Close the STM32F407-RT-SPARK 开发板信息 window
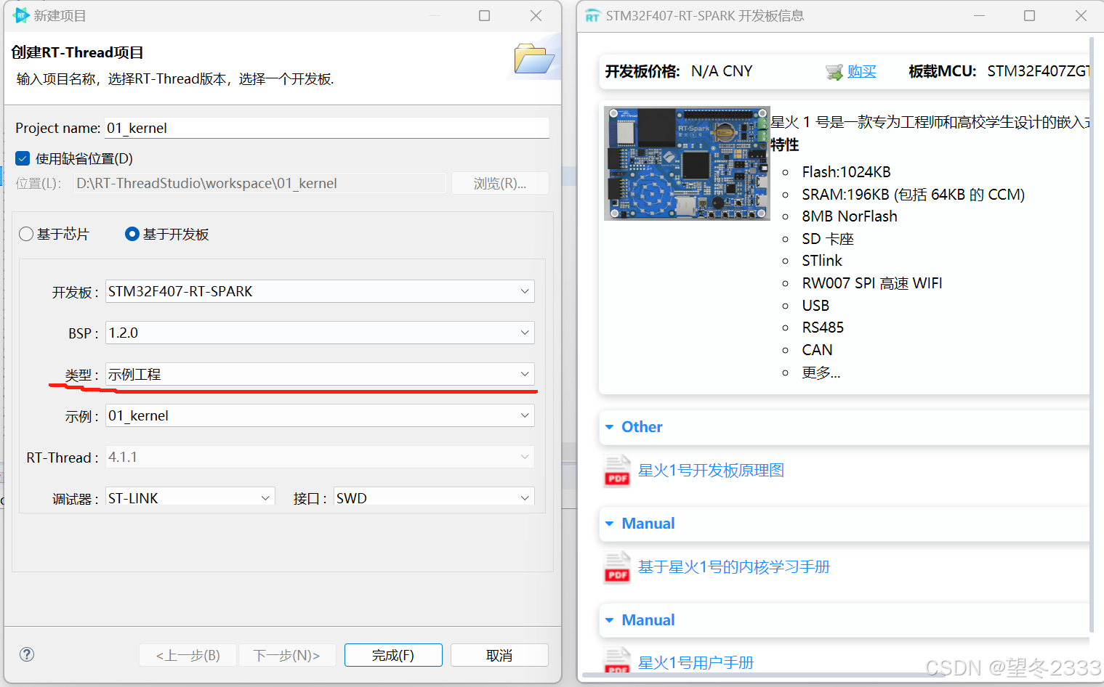This screenshot has height=687, width=1104. coord(1081,15)
